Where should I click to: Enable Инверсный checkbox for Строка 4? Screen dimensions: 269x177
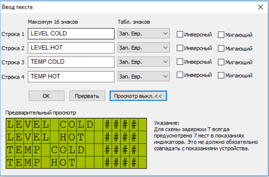(x=180, y=75)
